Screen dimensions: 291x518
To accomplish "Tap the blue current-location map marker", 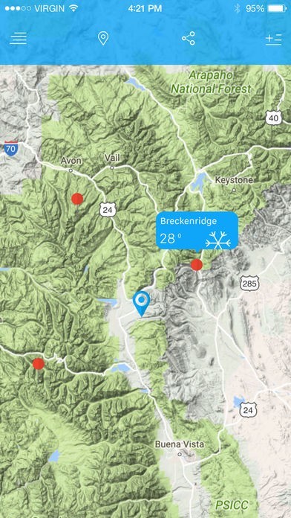I will (x=141, y=304).
